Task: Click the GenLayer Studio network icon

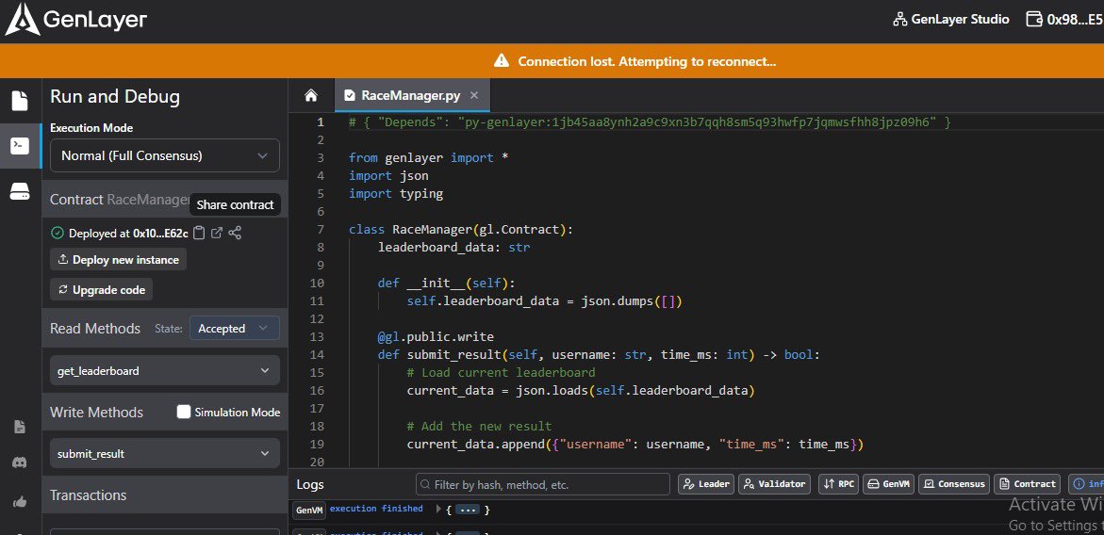Action: [899, 20]
